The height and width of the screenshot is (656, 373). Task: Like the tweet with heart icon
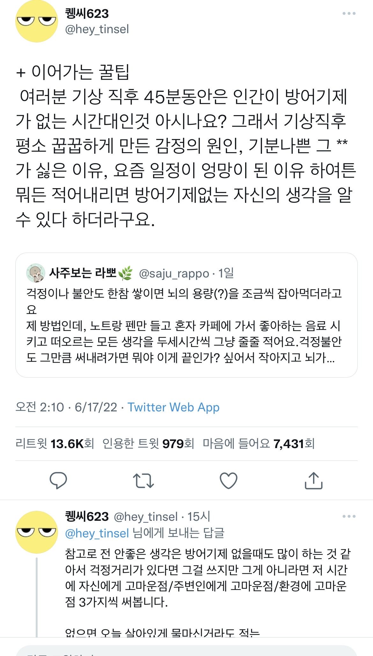click(229, 481)
